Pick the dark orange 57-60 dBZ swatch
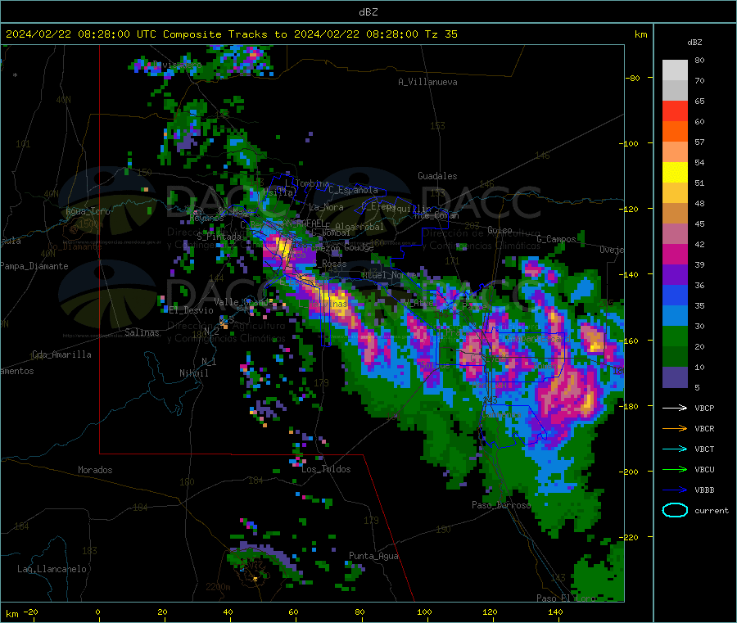The image size is (737, 623). 675,132
